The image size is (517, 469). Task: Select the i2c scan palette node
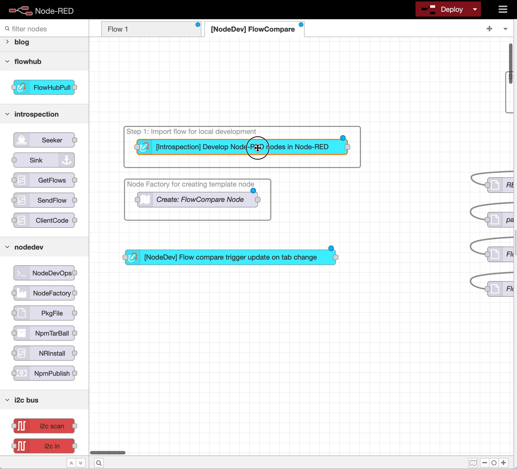[x=44, y=426]
